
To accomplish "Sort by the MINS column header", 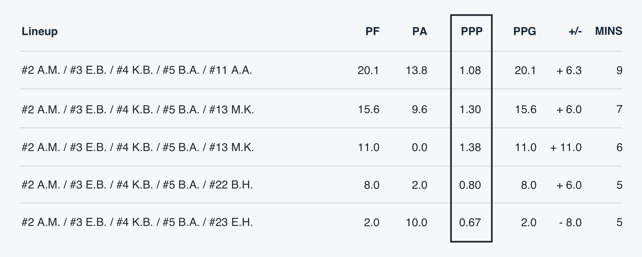I will coord(609,31).
